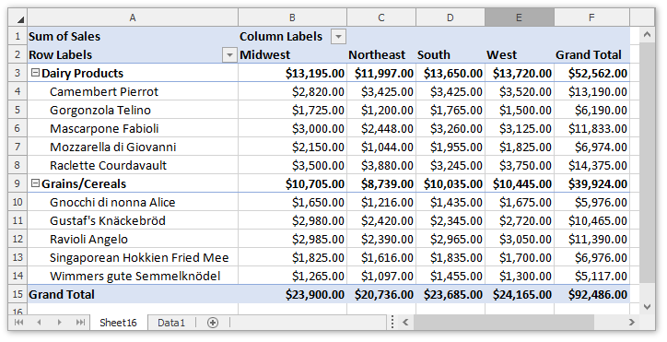Select column E header
Screen dimensions: 667x342
[x=520, y=18]
